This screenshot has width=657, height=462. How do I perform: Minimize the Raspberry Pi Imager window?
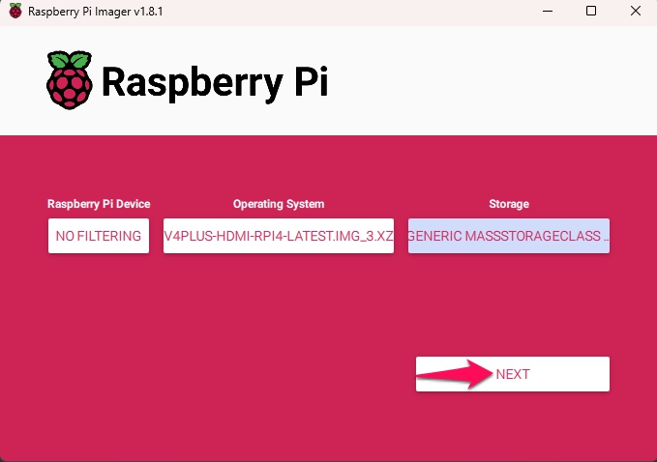pyautogui.click(x=548, y=11)
